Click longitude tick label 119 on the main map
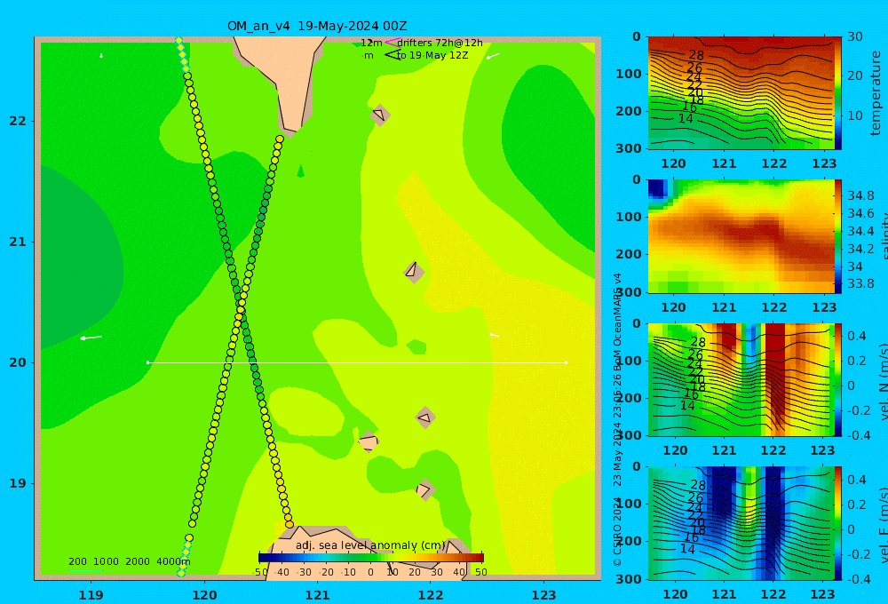Image resolution: width=888 pixels, height=604 pixels. 91,595
